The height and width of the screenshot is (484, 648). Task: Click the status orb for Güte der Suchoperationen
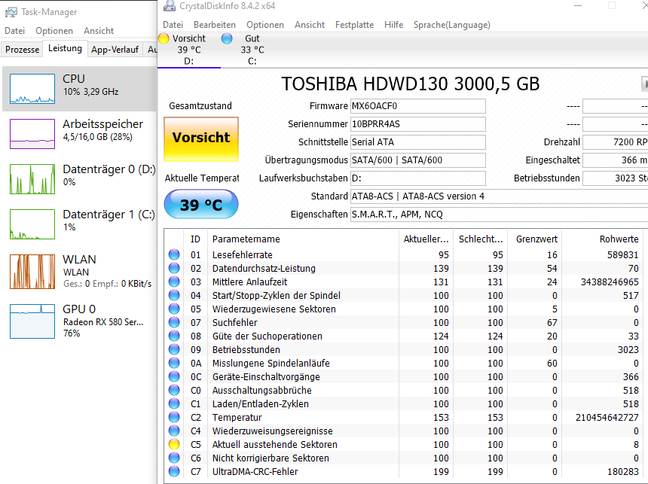[x=174, y=336]
